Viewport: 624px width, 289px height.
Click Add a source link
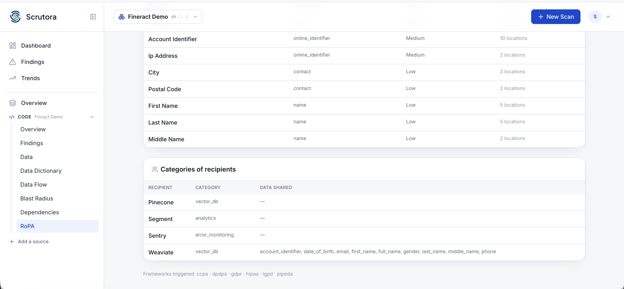click(x=33, y=242)
